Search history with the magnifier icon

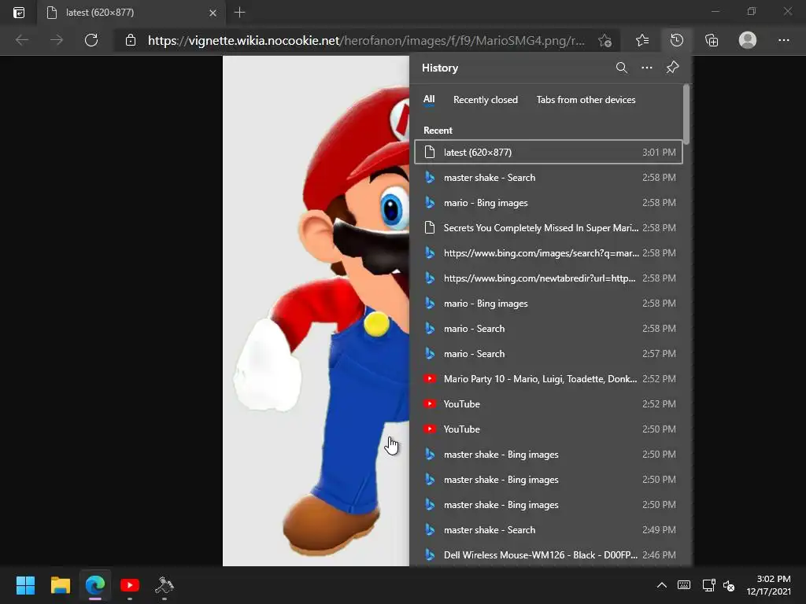[x=622, y=68]
